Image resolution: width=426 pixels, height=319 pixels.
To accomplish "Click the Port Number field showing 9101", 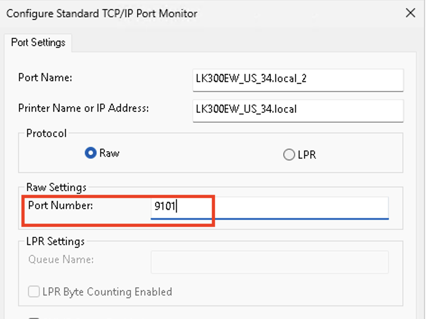I will pos(269,207).
